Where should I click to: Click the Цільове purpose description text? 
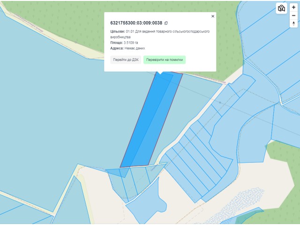click(x=160, y=34)
